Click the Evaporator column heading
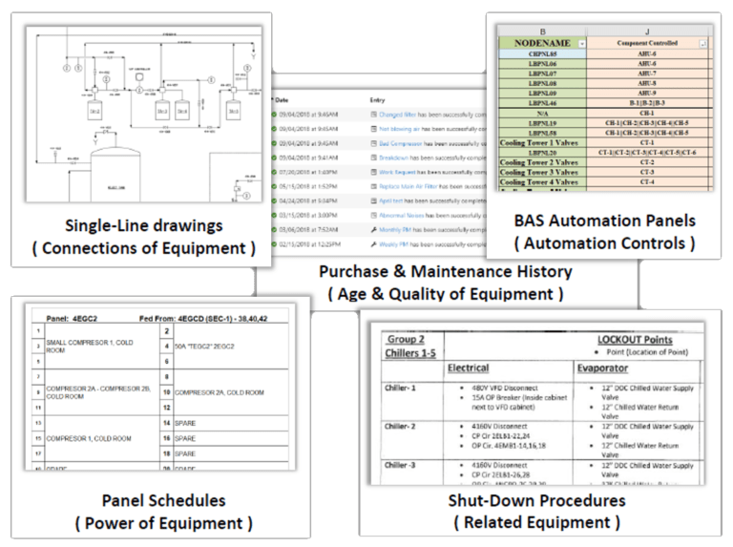 tap(602, 368)
